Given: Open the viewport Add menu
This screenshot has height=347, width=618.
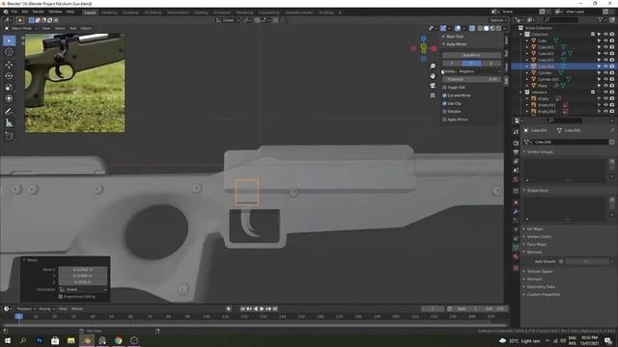Looking at the screenshot, I should [x=73, y=28].
